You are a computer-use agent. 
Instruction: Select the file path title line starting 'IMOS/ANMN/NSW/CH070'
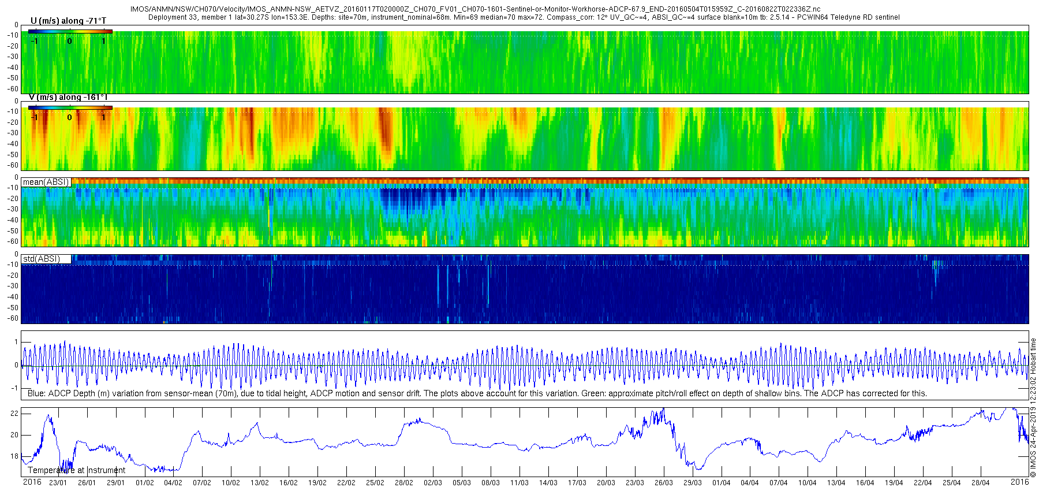click(x=475, y=10)
